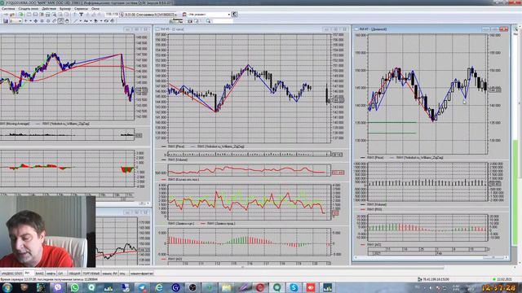
Task: Open the Брокер menu
Action: click(x=65, y=9)
